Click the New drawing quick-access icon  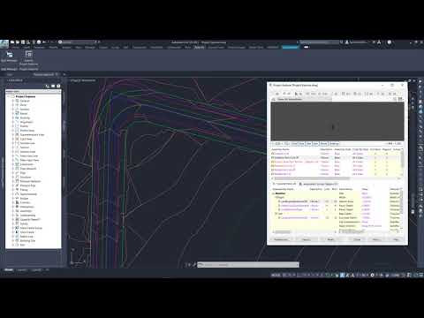coord(12,42)
